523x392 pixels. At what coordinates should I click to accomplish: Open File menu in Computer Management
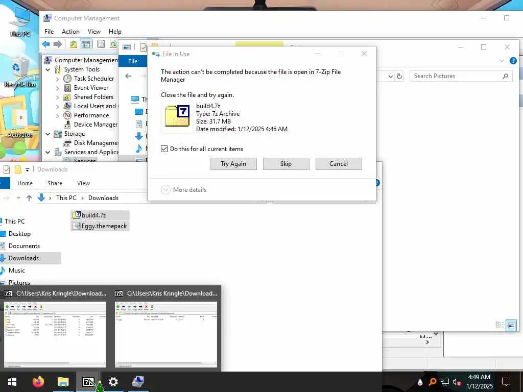pos(49,31)
